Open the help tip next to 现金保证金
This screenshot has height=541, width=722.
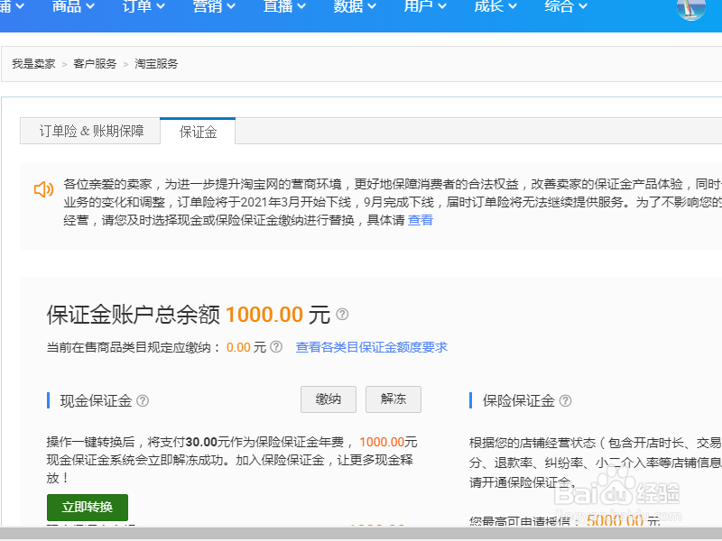point(143,400)
